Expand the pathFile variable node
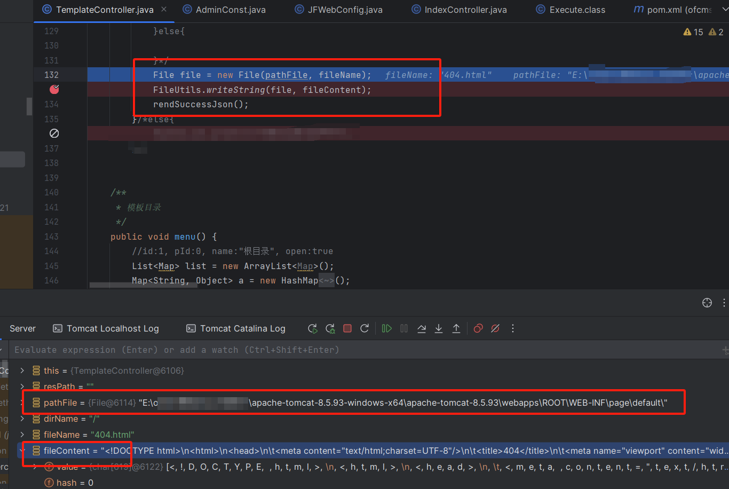The height and width of the screenshot is (489, 729). click(22, 402)
